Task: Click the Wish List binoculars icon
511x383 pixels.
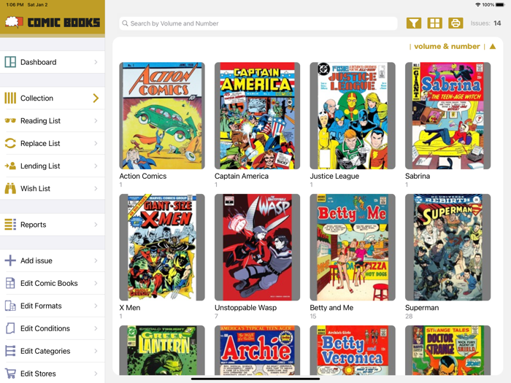Action: click(10, 188)
